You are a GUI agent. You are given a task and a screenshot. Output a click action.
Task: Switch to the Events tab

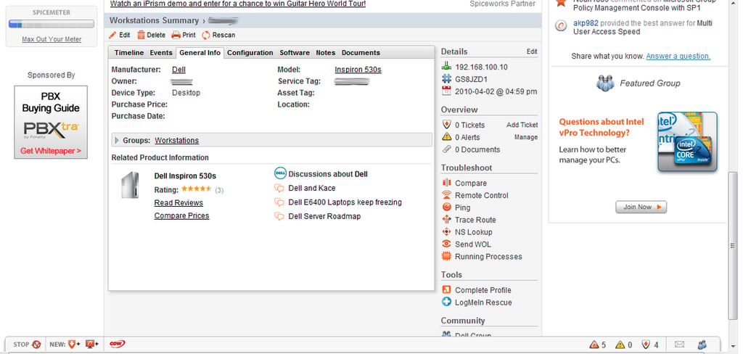(161, 53)
